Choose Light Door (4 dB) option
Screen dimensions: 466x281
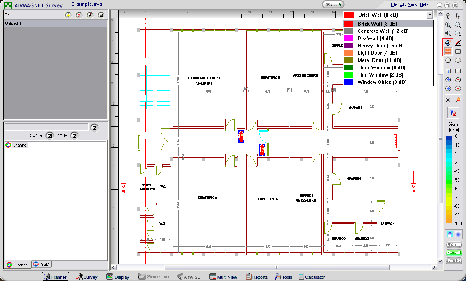click(388, 53)
